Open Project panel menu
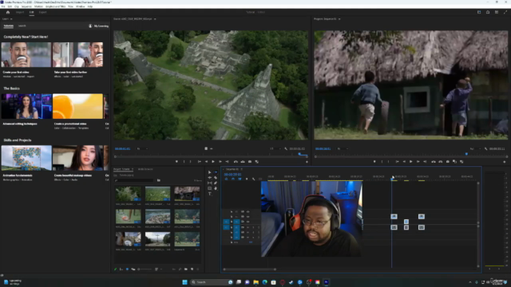The image size is (511, 287). coord(133,169)
